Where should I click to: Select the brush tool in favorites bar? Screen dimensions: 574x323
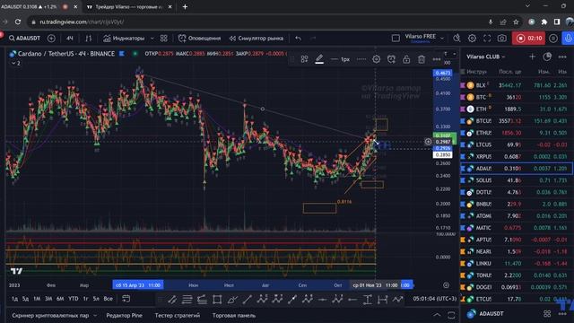(x=232, y=300)
